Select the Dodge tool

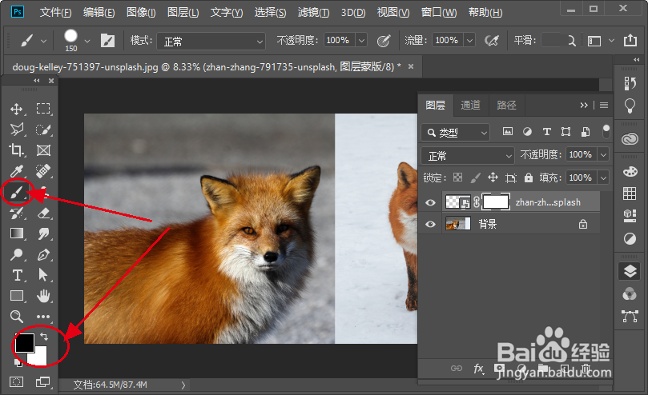17,254
